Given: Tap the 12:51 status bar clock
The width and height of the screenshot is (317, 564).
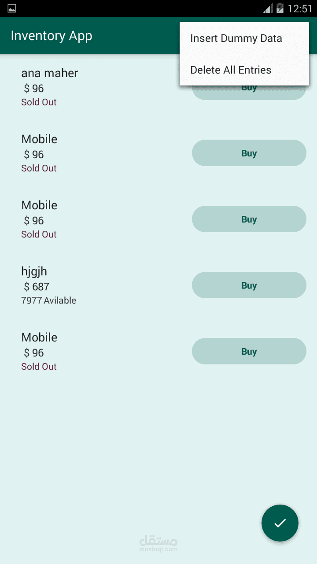Looking at the screenshot, I should 300,8.
